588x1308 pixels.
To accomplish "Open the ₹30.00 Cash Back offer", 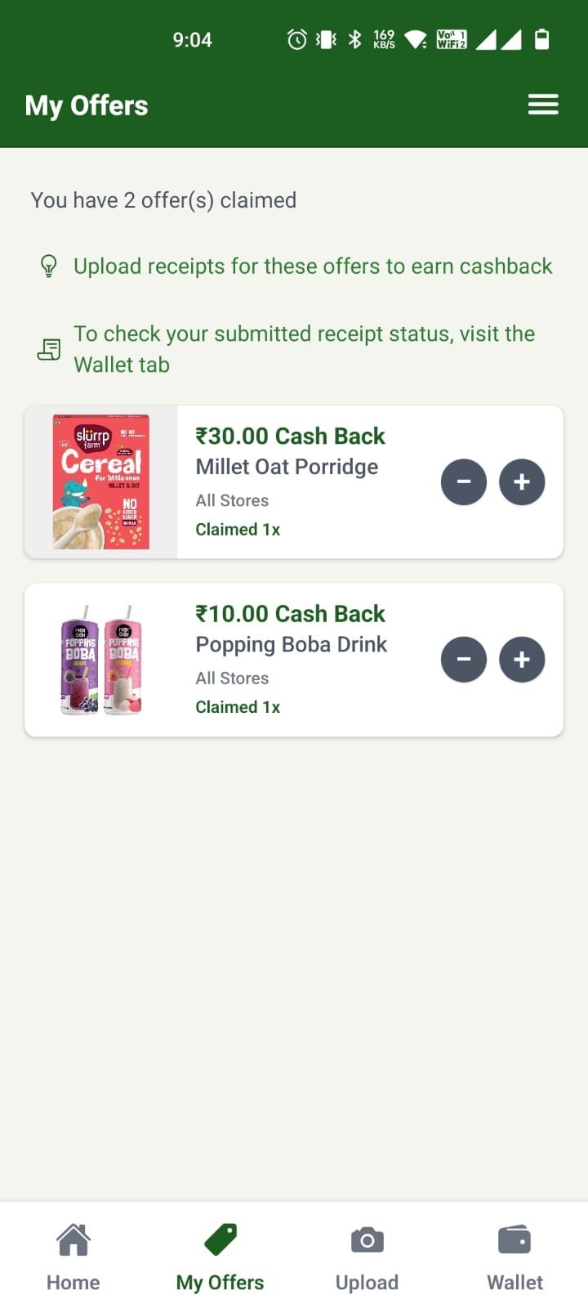I will click(x=290, y=437).
